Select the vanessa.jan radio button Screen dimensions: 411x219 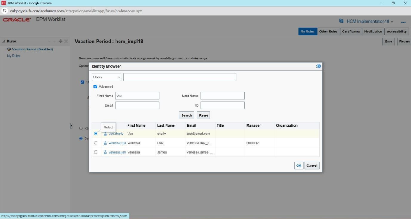(96, 152)
